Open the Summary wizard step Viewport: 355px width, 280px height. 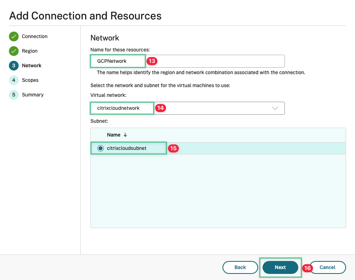click(x=32, y=95)
